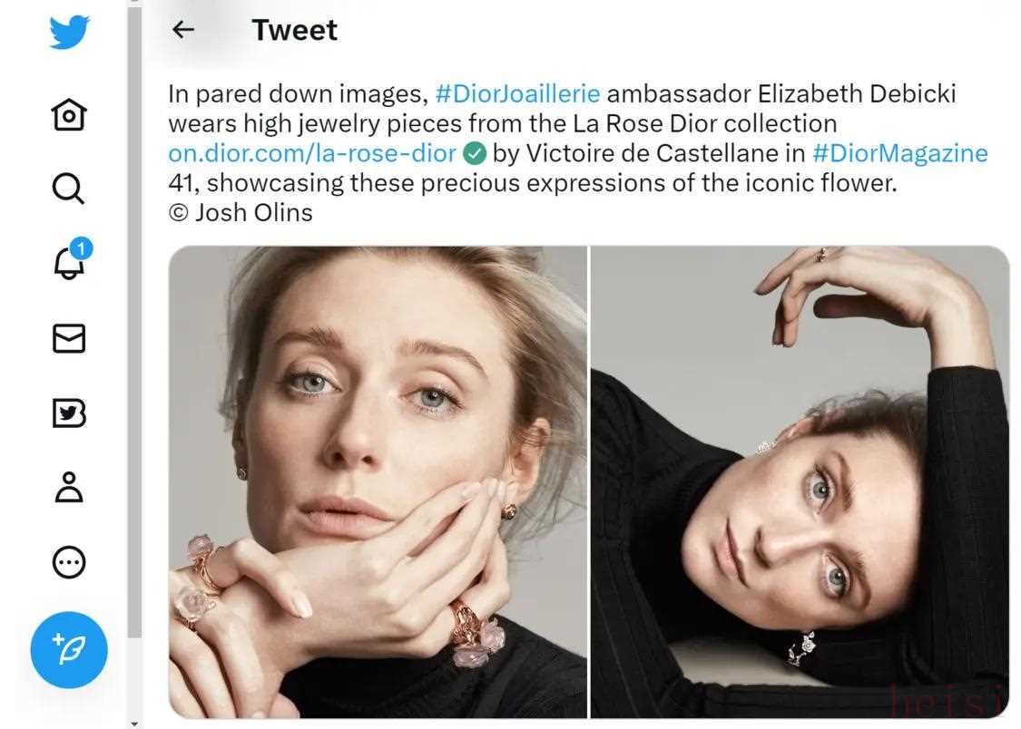Open Twitter Blue icon in sidebar
1021x729 pixels.
[69, 413]
